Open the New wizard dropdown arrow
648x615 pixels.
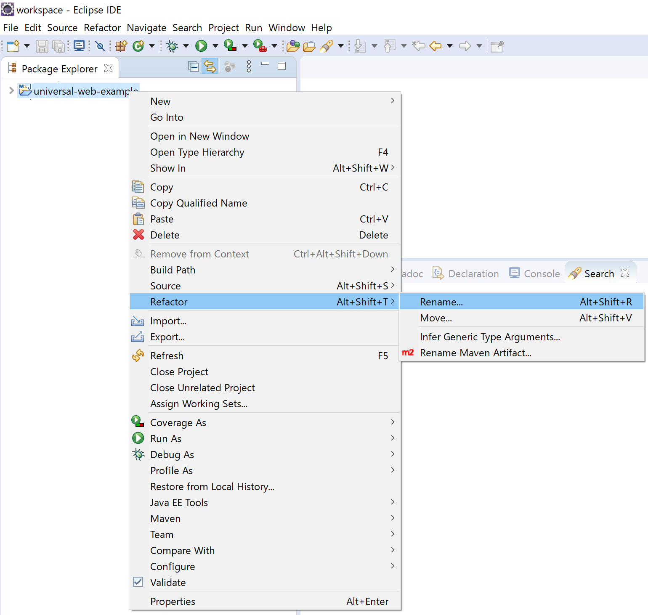27,46
